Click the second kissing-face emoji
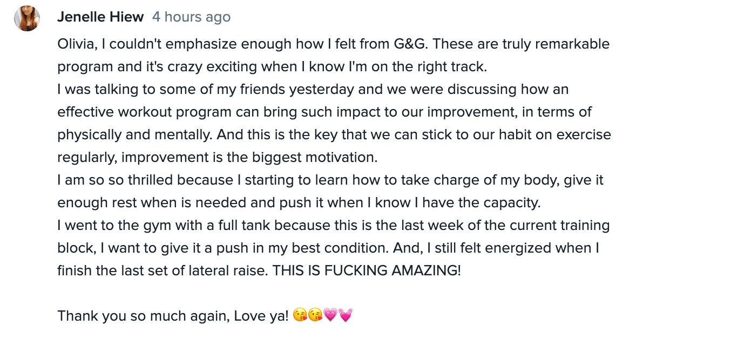 315,316
